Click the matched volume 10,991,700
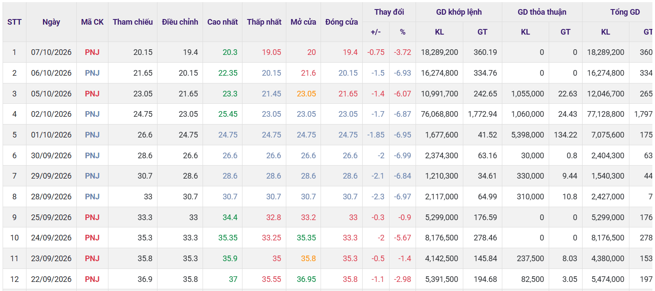The image size is (655, 291). click(x=439, y=94)
